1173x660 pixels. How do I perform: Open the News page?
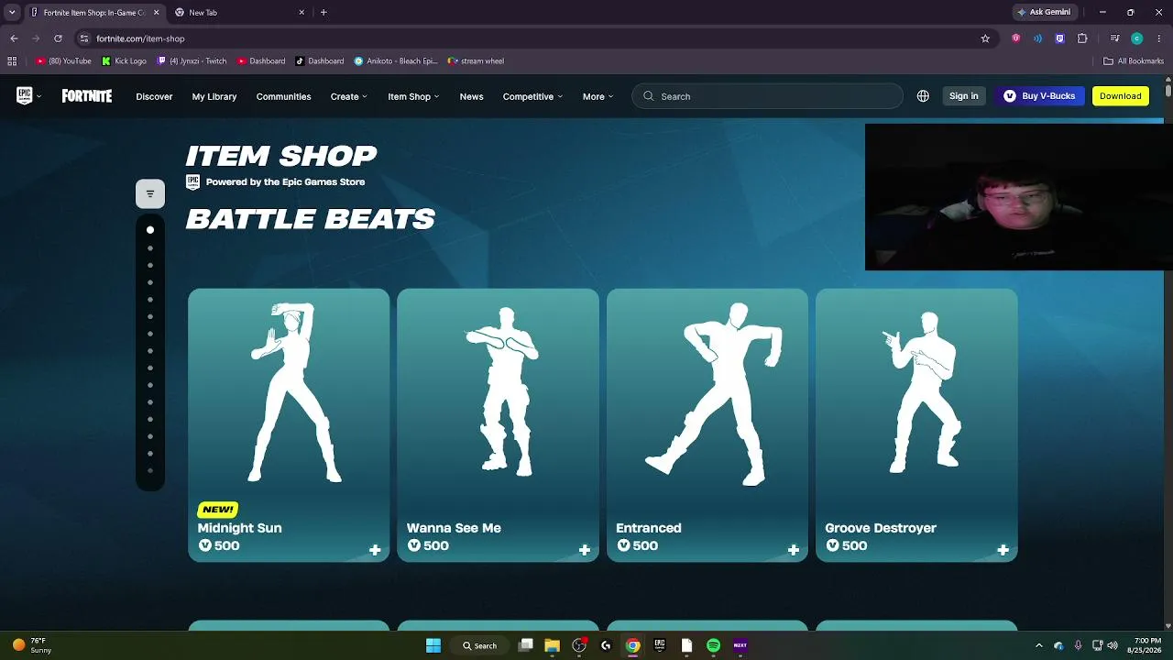click(471, 96)
